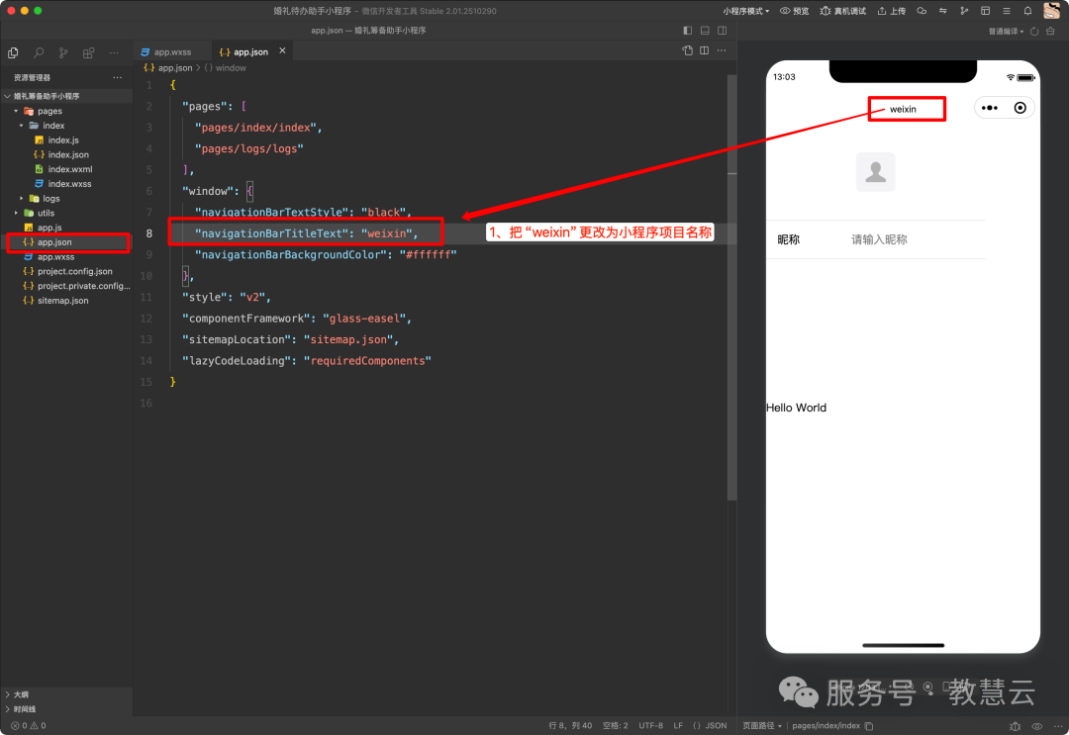Split the editor with split icon

click(705, 50)
